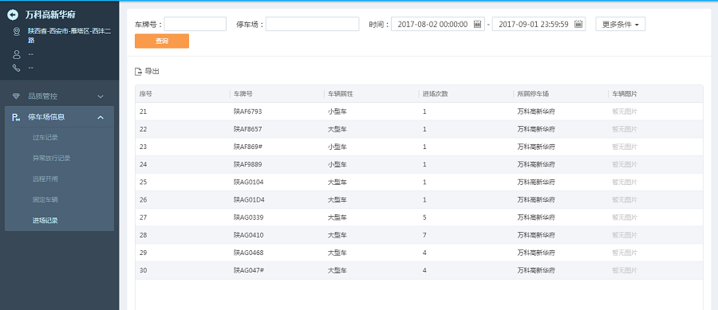Select plate 陕AG0339 in row 27
This screenshot has width=718, height=310.
[249, 218]
